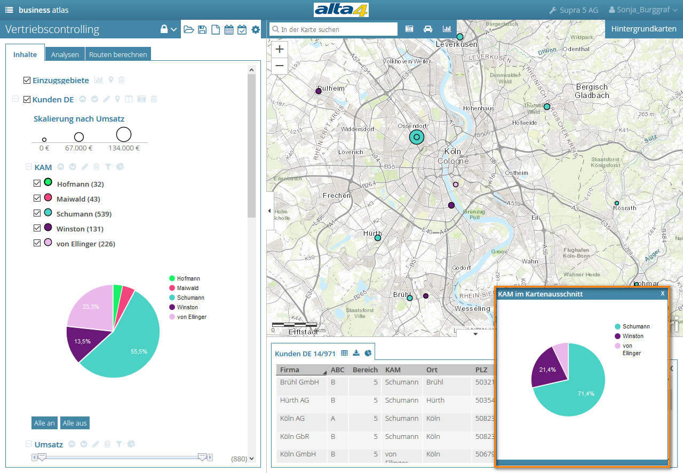
Task: Open Supra 5 AG menu
Action: 574,10
